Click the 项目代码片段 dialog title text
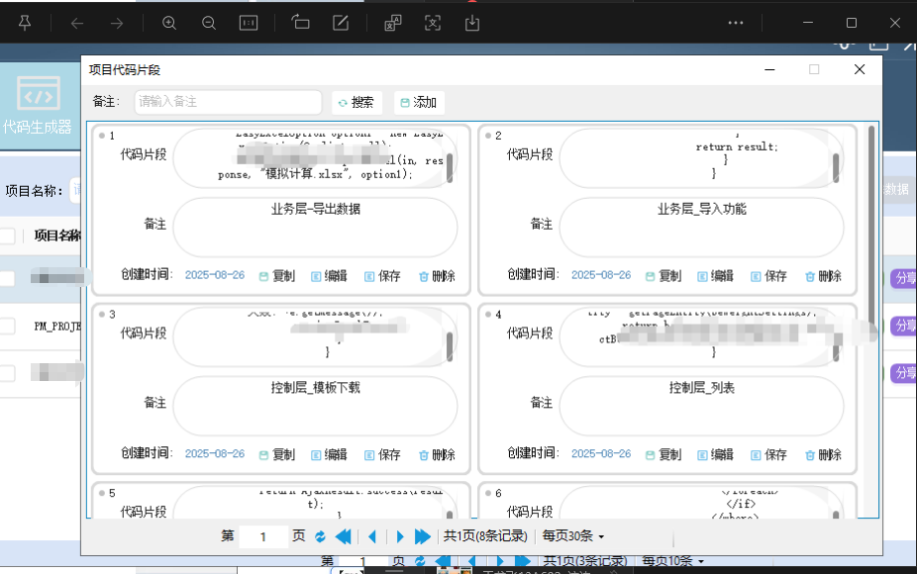 125,70
